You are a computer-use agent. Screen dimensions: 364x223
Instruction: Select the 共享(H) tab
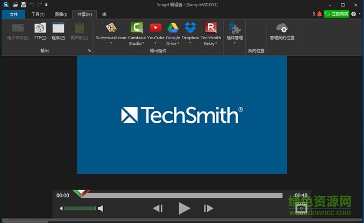pos(85,15)
